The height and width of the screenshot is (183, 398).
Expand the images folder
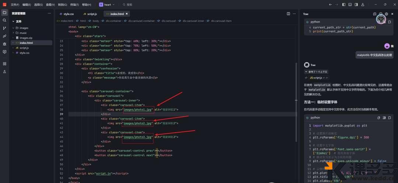pyautogui.click(x=24, y=28)
